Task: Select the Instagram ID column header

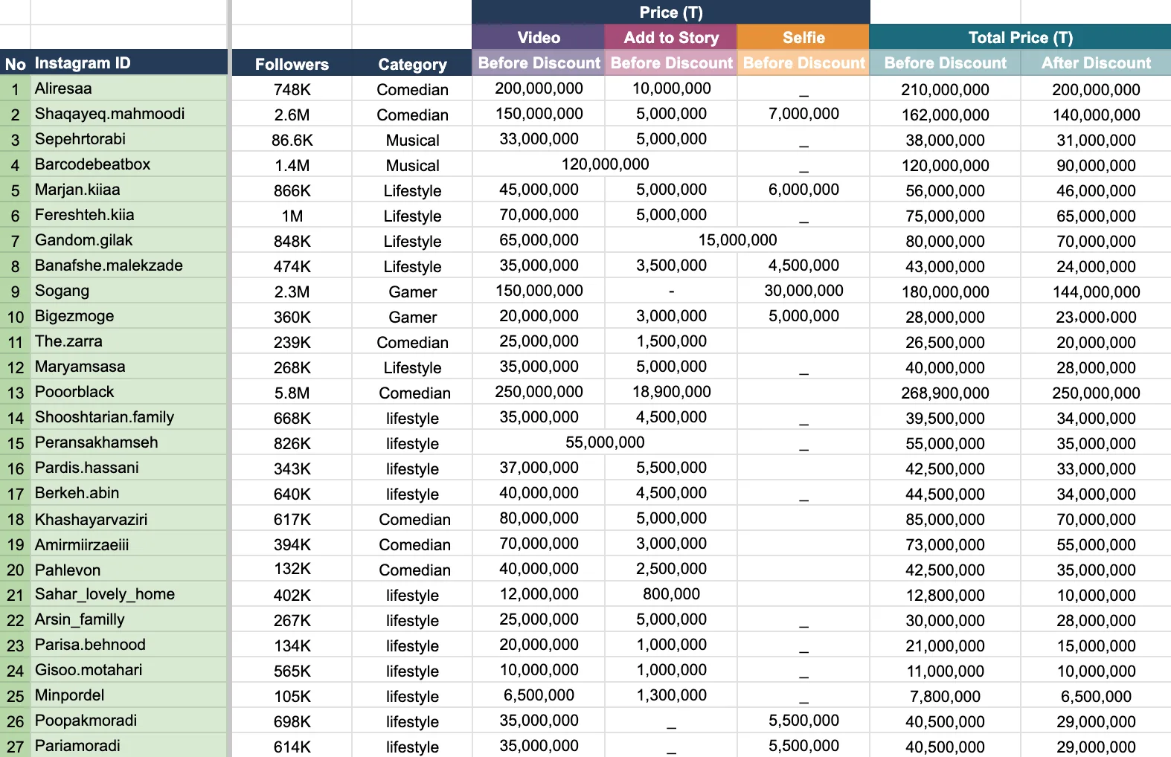Action: tap(129, 63)
